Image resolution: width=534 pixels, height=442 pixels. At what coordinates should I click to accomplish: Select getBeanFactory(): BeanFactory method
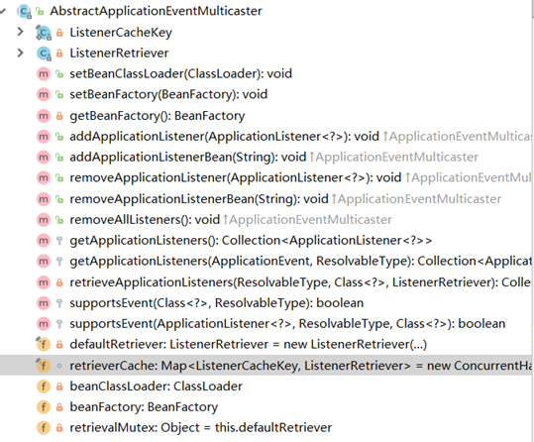[x=157, y=116]
